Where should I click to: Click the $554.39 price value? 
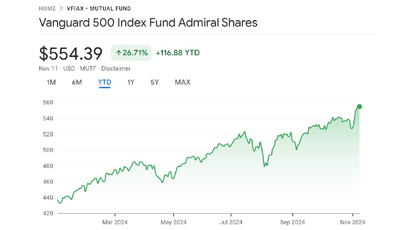(x=71, y=53)
